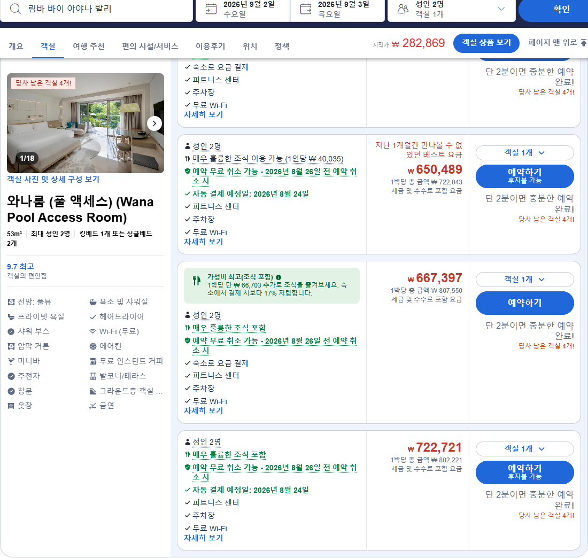
Task: Click the starting price ₩ 282,869
Action: [418, 43]
